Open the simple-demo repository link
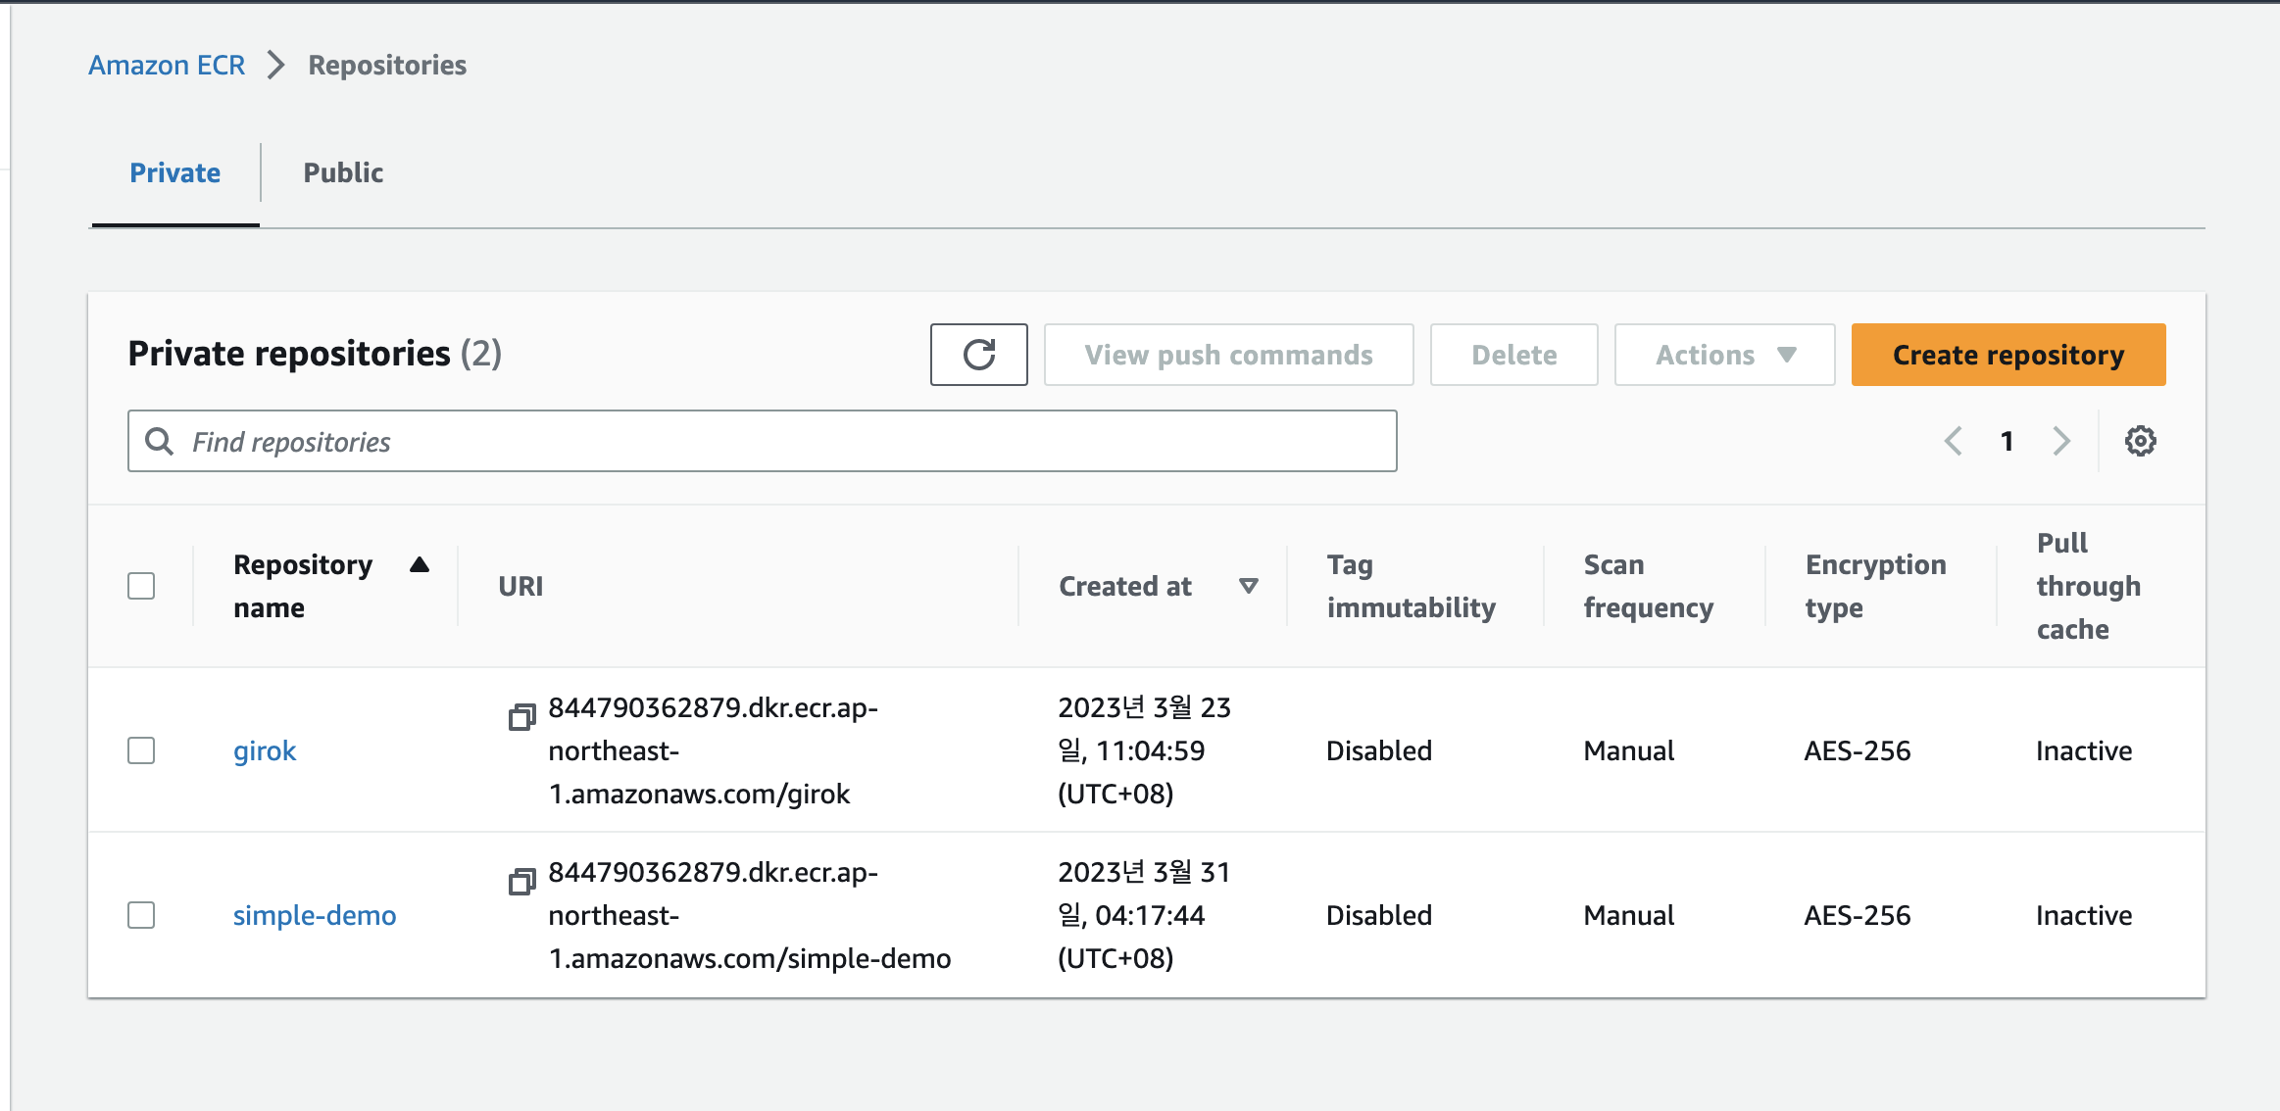Viewport: 2280px width, 1111px height. click(315, 915)
